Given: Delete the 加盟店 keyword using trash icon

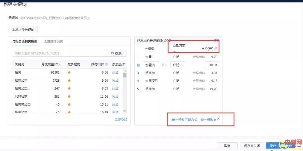Looking at the screenshot, I should point(139,65).
